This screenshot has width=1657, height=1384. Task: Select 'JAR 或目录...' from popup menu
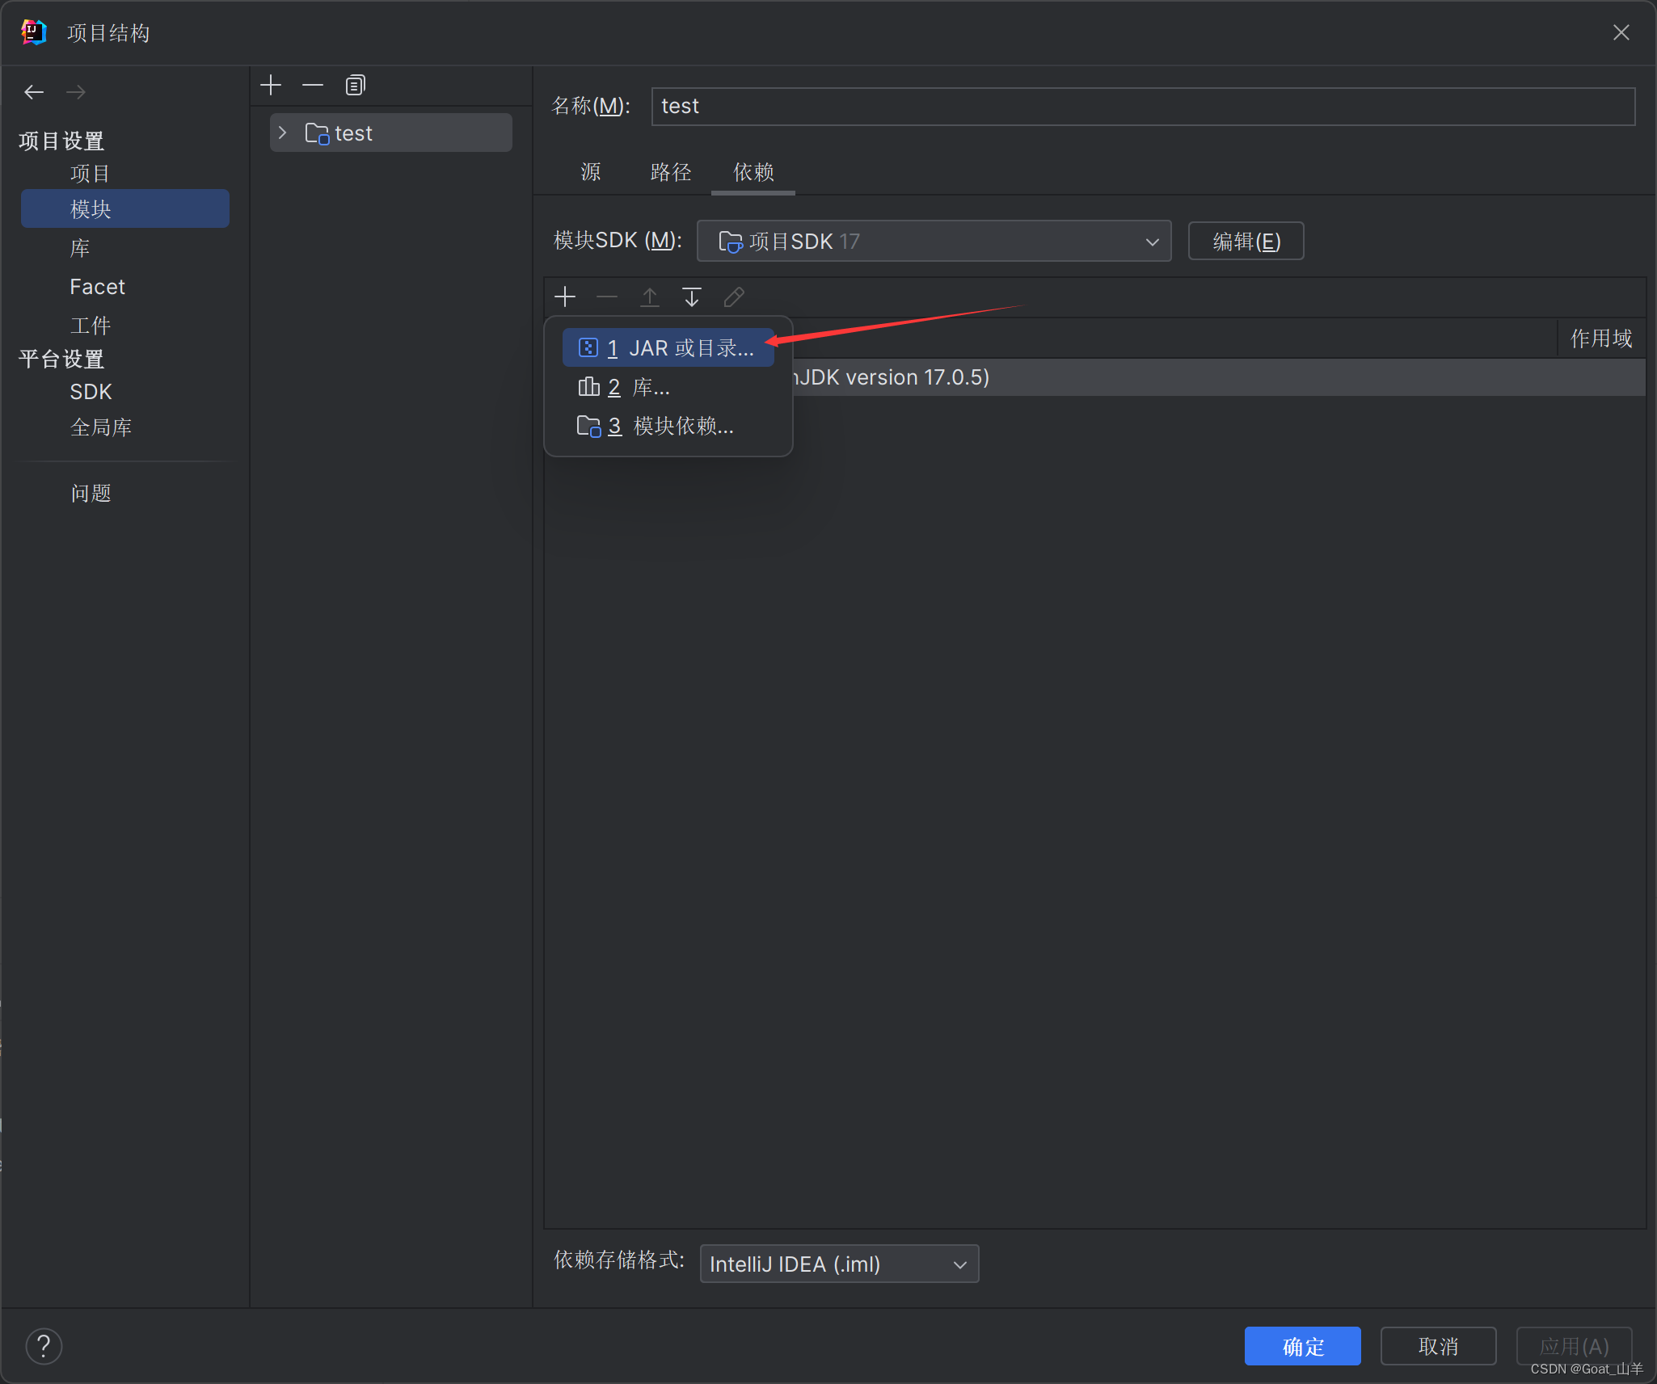pyautogui.click(x=668, y=348)
